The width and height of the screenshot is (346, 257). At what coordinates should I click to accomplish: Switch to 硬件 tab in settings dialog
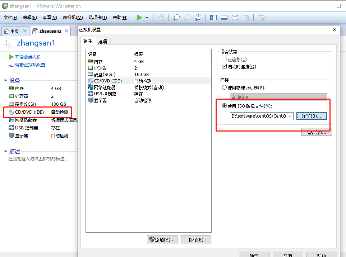click(88, 41)
